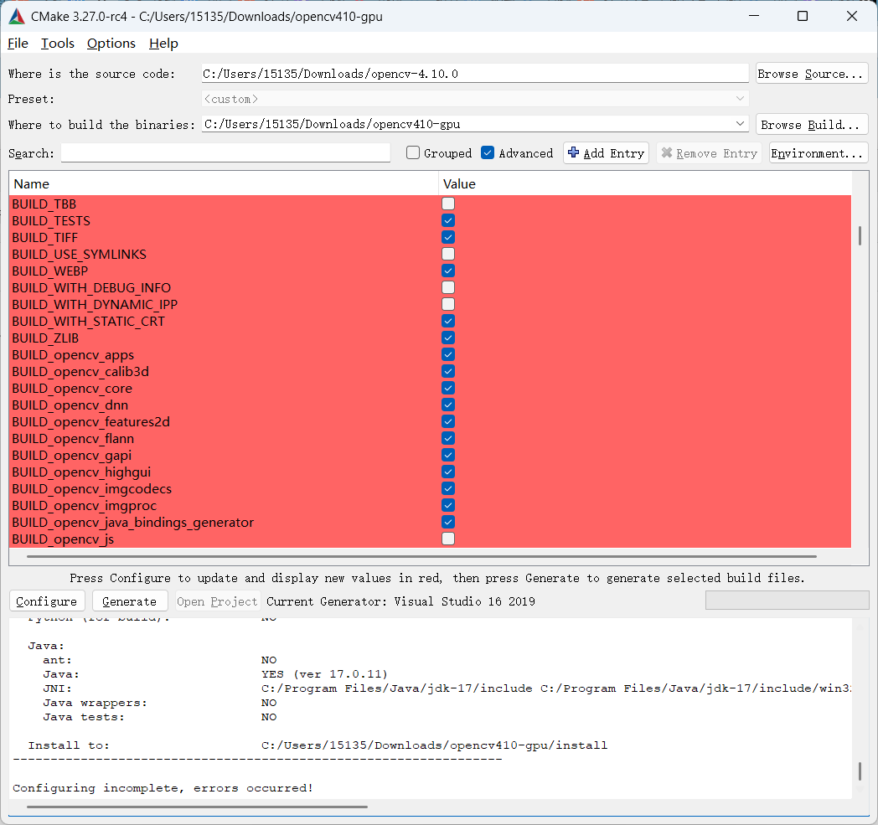Enable BUILD_opencv_js checkbox

447,539
